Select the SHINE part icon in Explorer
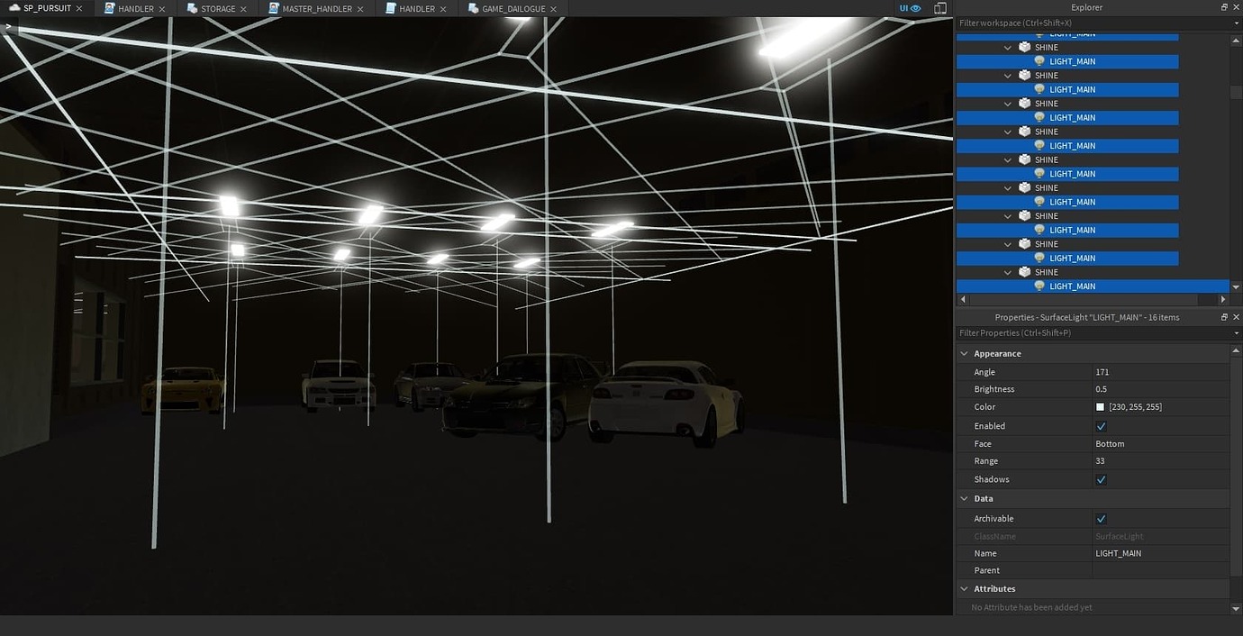 [x=1024, y=47]
